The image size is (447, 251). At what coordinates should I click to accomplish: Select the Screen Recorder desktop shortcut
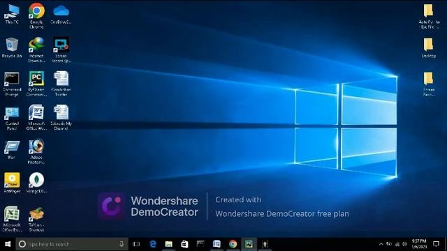click(x=61, y=50)
